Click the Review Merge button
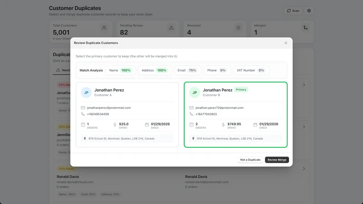363x204 pixels. 277,160
